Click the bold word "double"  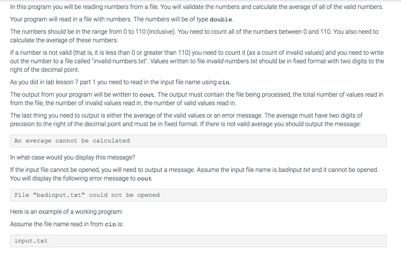coord(221,20)
